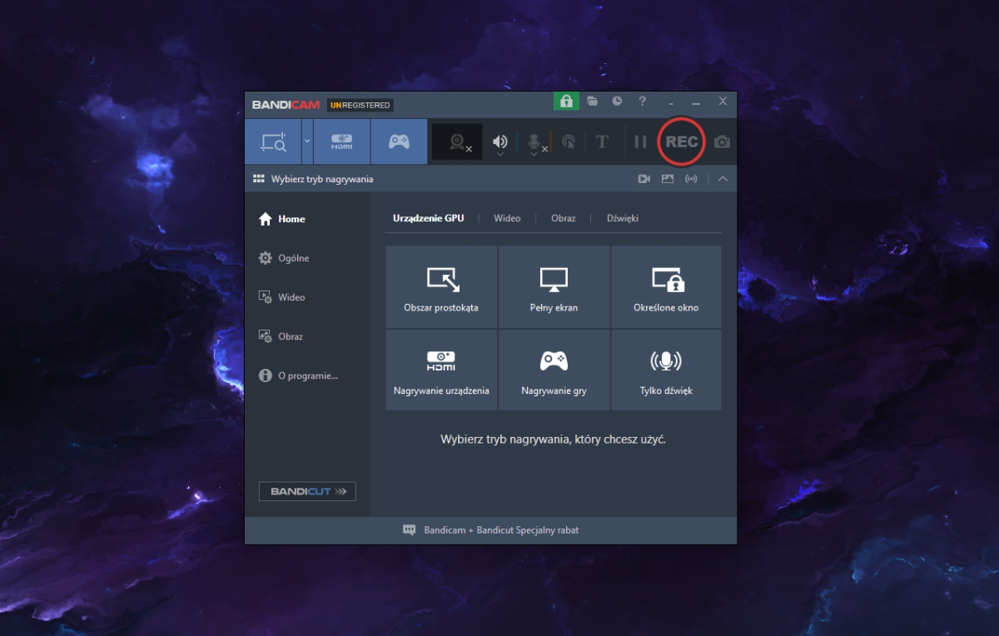This screenshot has height=636, width=999.
Task: Choose the Pełny ekran recording tile
Action: (554, 286)
